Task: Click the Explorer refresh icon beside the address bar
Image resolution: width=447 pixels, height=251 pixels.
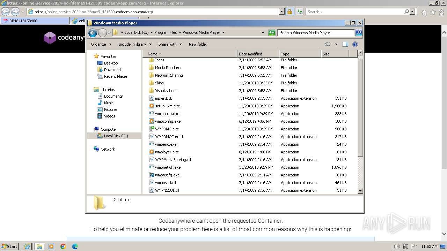Action: click(272, 33)
